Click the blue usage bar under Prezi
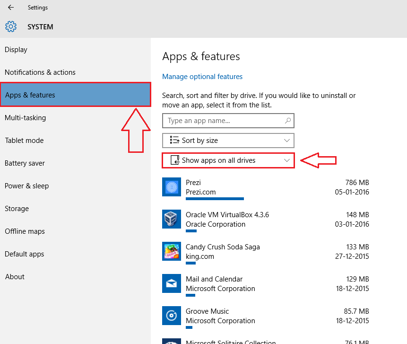 point(215,199)
